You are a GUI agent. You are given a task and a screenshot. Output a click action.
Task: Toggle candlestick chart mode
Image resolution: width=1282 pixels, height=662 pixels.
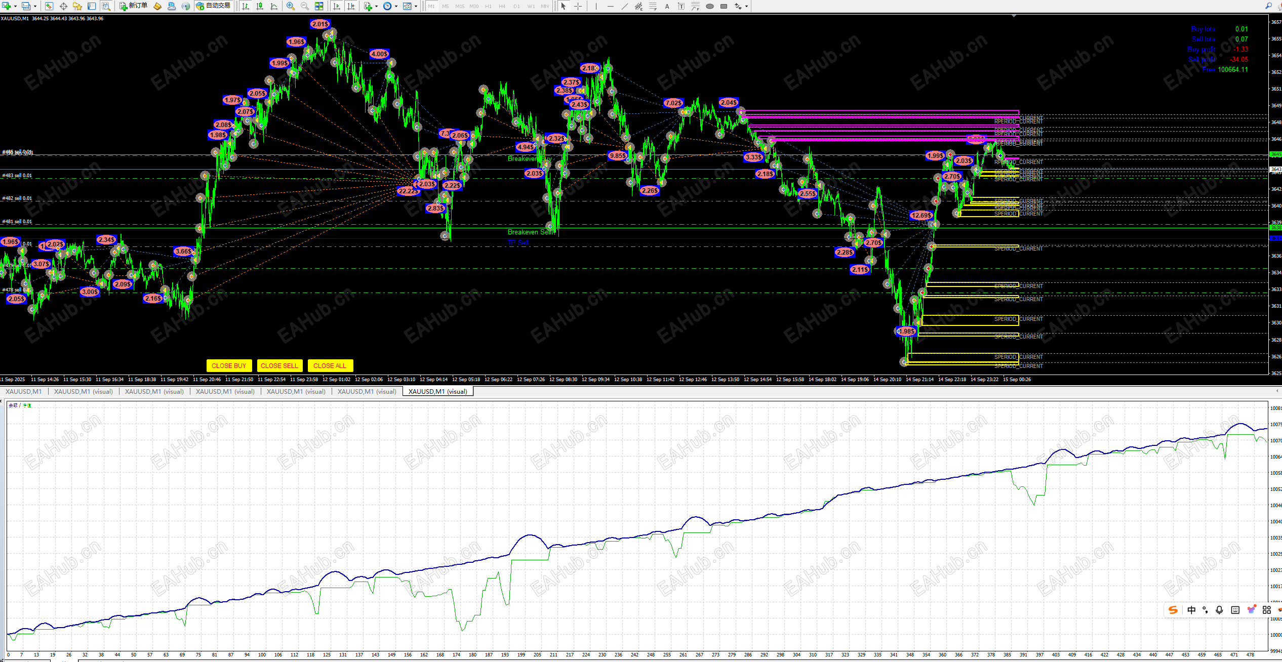coord(260,6)
